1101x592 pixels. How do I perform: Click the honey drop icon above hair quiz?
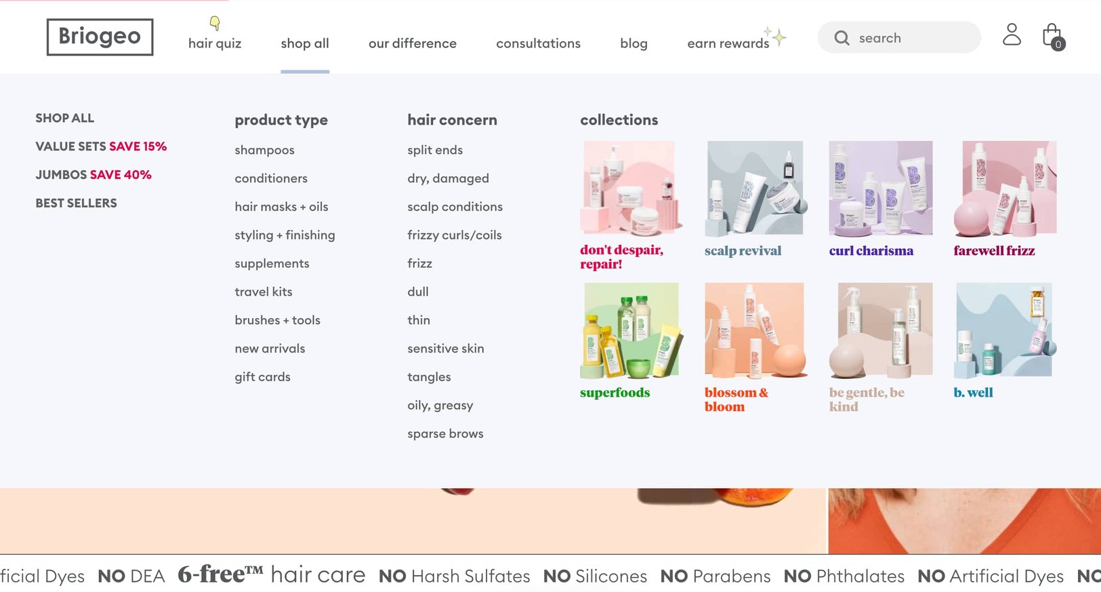214,22
